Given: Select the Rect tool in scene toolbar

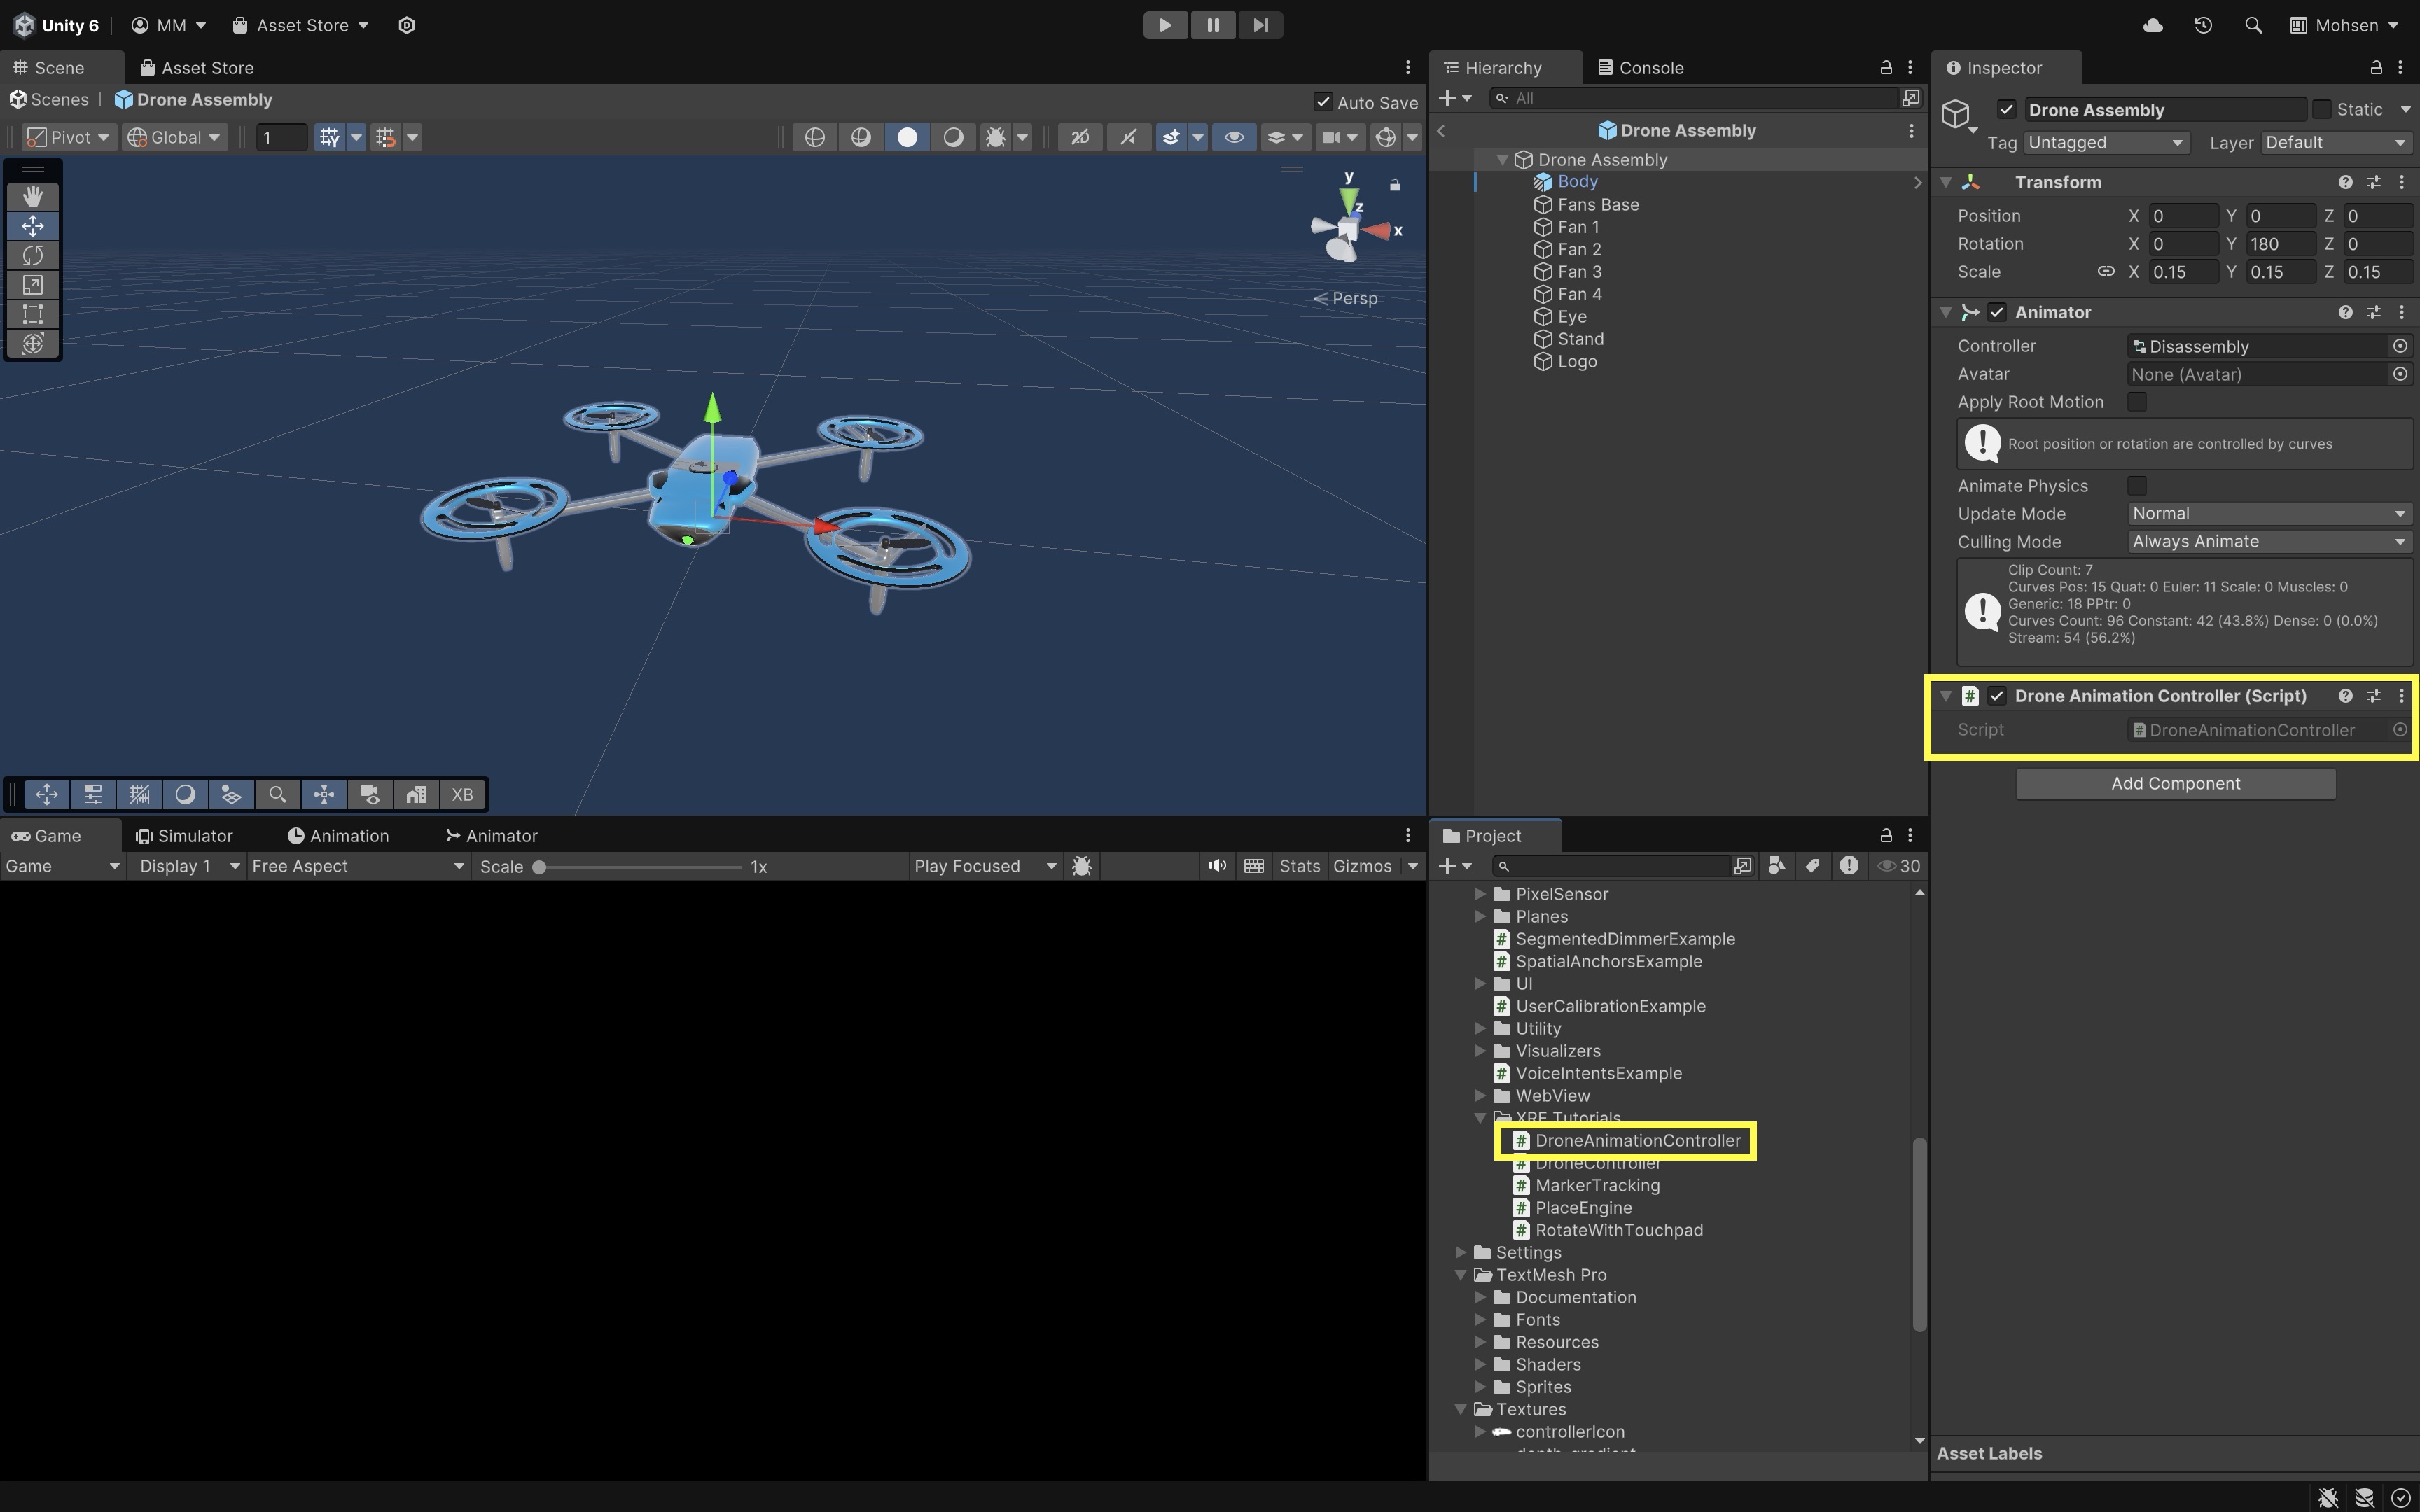Looking at the screenshot, I should [33, 314].
